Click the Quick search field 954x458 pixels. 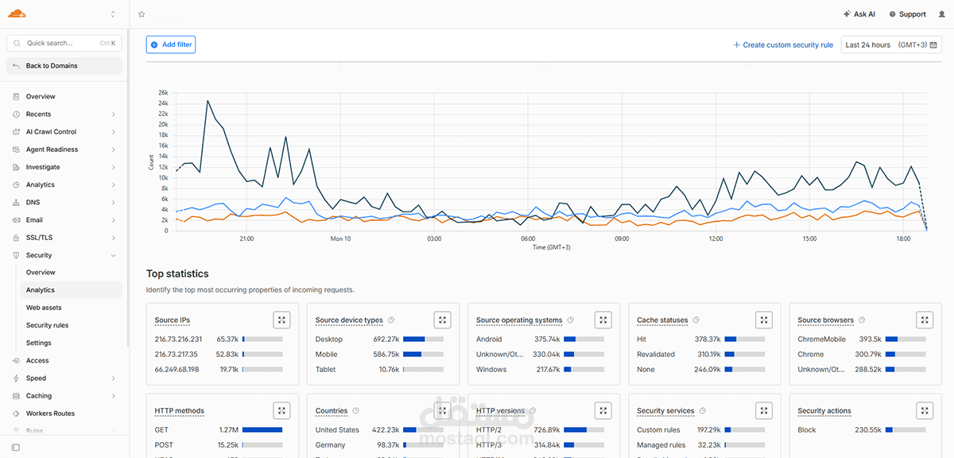(64, 43)
